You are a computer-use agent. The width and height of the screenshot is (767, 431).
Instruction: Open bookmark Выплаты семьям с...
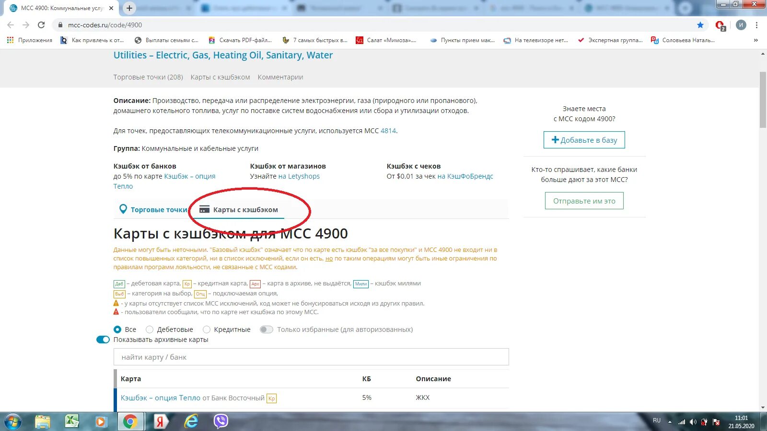pos(167,40)
